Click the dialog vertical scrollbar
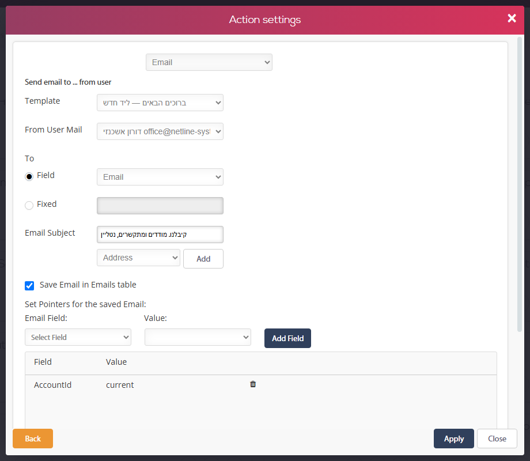The image size is (530, 461). click(520, 184)
